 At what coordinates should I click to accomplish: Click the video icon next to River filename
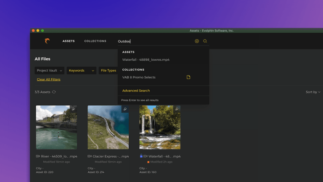pos(38,156)
